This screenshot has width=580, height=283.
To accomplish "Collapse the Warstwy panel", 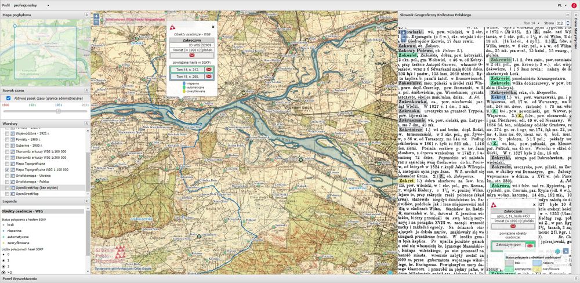I will coord(86,124).
